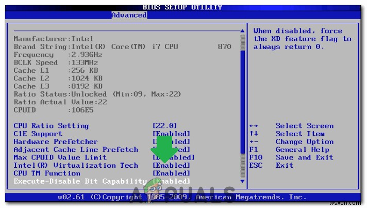Click the Frequency :2.93GHz line
367x208 pixels.
tap(58, 55)
